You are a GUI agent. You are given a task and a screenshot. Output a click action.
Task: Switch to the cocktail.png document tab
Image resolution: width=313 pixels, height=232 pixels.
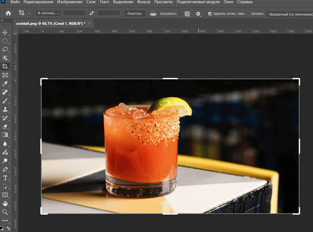pyautogui.click(x=51, y=23)
